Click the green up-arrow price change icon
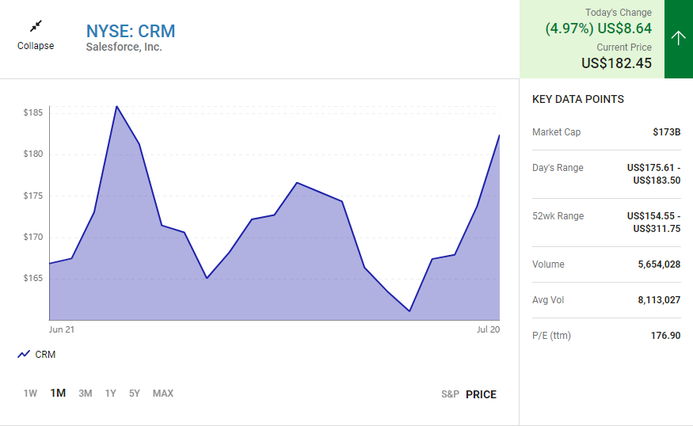Image resolution: width=693 pixels, height=426 pixels. [679, 38]
